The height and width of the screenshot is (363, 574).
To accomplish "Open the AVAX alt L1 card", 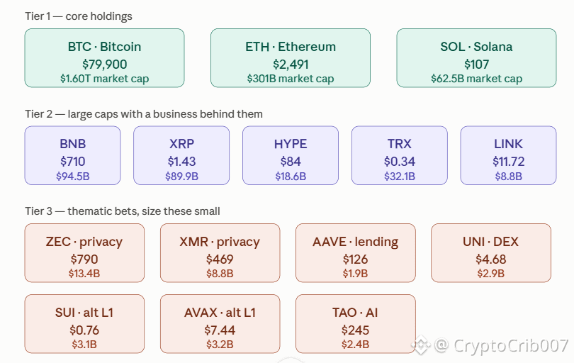I will click(x=220, y=324).
